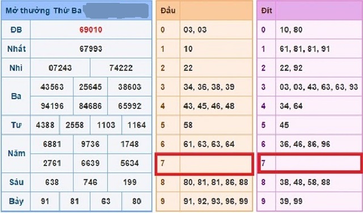Click the "Bảy" row label
Image resolution: width=363 pixels, height=213 pixels.
pos(16,201)
